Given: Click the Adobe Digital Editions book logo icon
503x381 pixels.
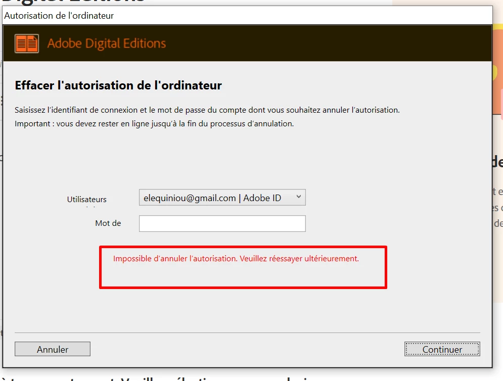Looking at the screenshot, I should [x=27, y=43].
